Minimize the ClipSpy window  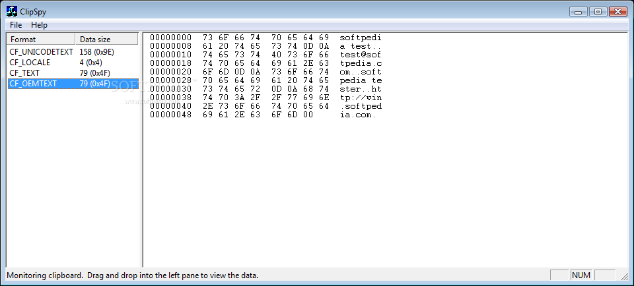(x=579, y=12)
